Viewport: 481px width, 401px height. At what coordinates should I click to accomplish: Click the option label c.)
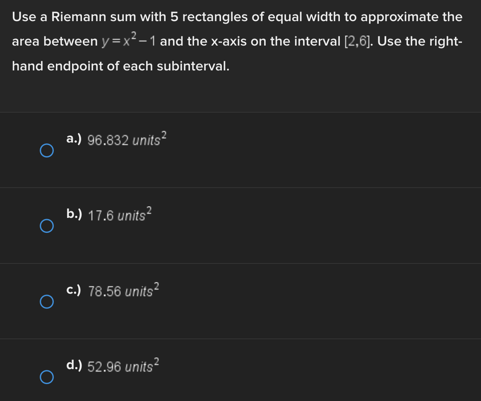(x=75, y=290)
